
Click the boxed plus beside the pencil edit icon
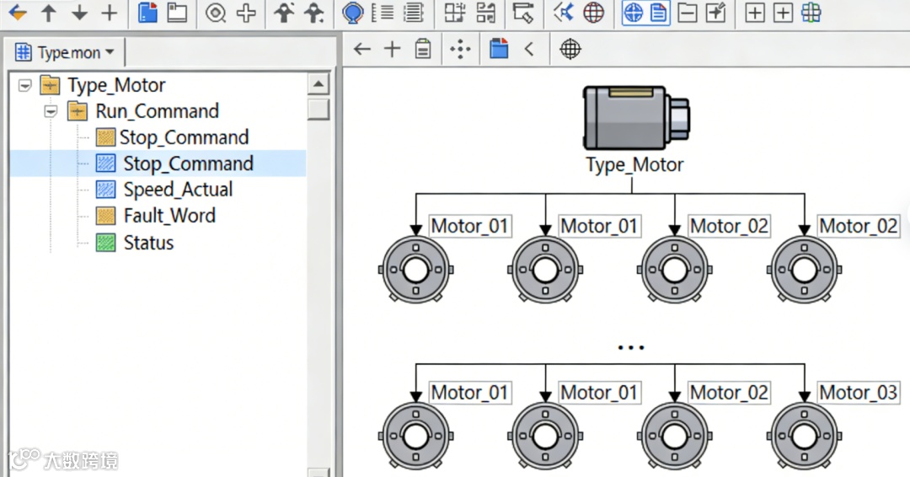pyautogui.click(x=754, y=13)
